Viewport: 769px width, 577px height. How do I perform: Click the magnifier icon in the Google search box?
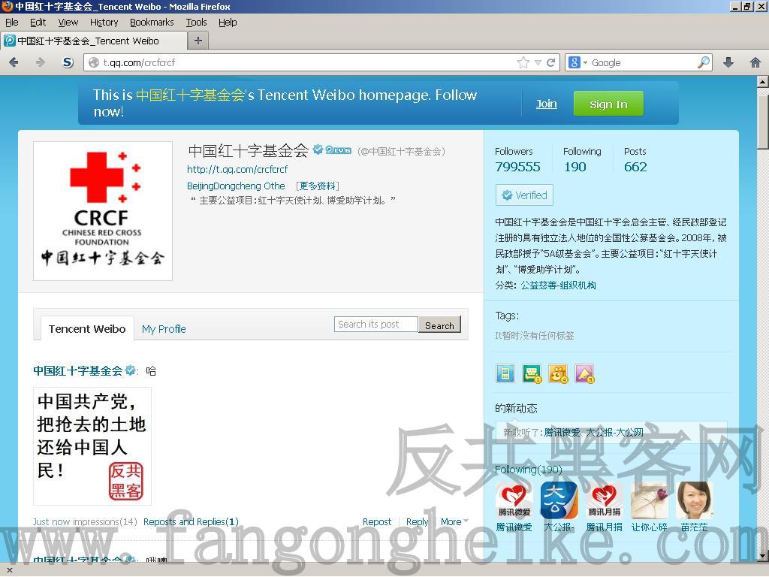(703, 62)
